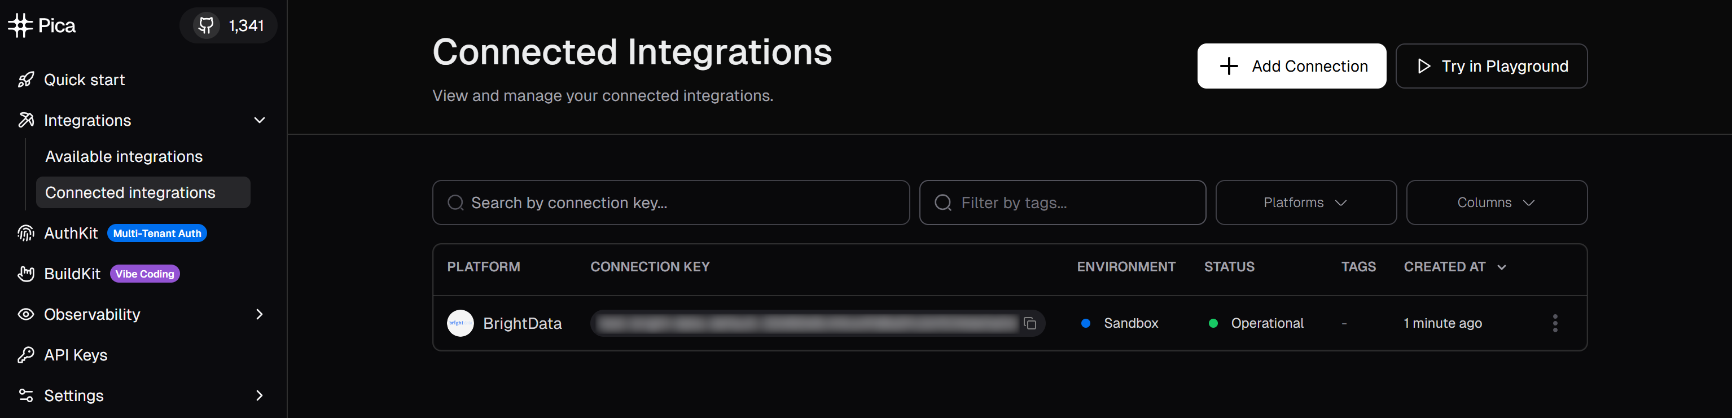
Task: Click the AuthKit fingerprint icon
Action: (x=25, y=232)
